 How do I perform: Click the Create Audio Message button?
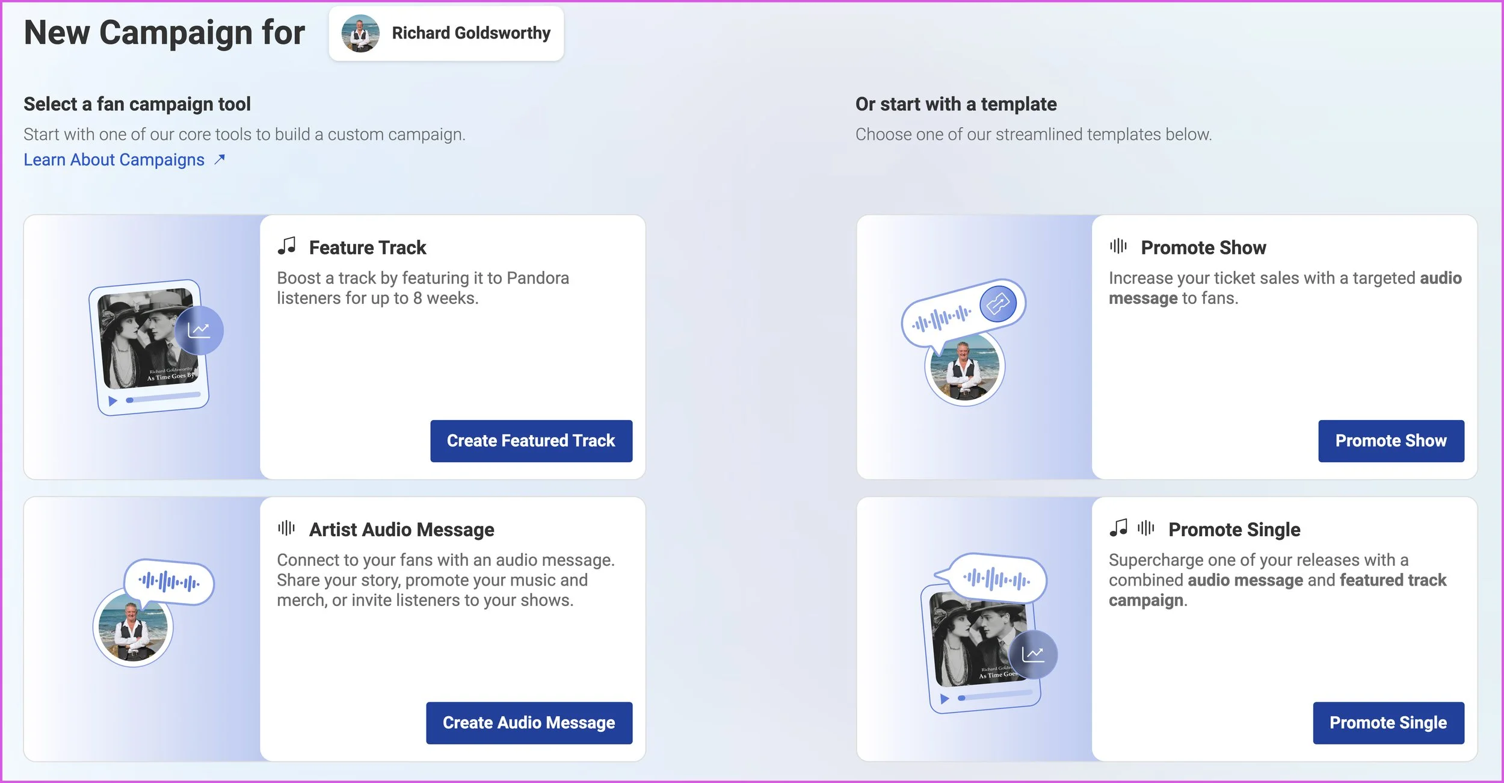point(529,722)
